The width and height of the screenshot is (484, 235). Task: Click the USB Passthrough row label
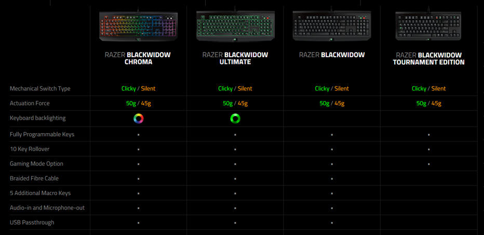tap(32, 223)
